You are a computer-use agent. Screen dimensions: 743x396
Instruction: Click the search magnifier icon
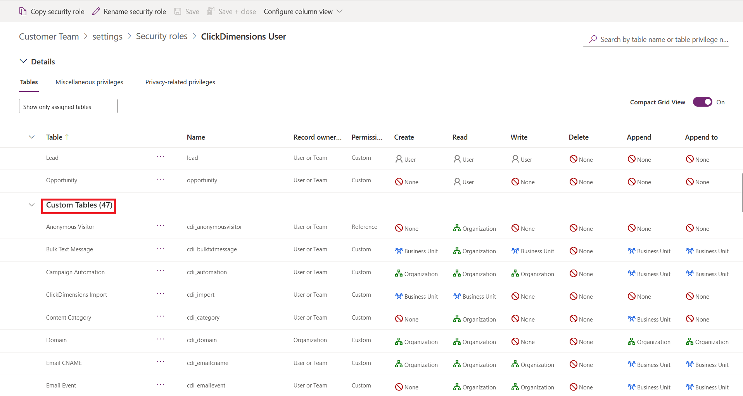pyautogui.click(x=593, y=39)
